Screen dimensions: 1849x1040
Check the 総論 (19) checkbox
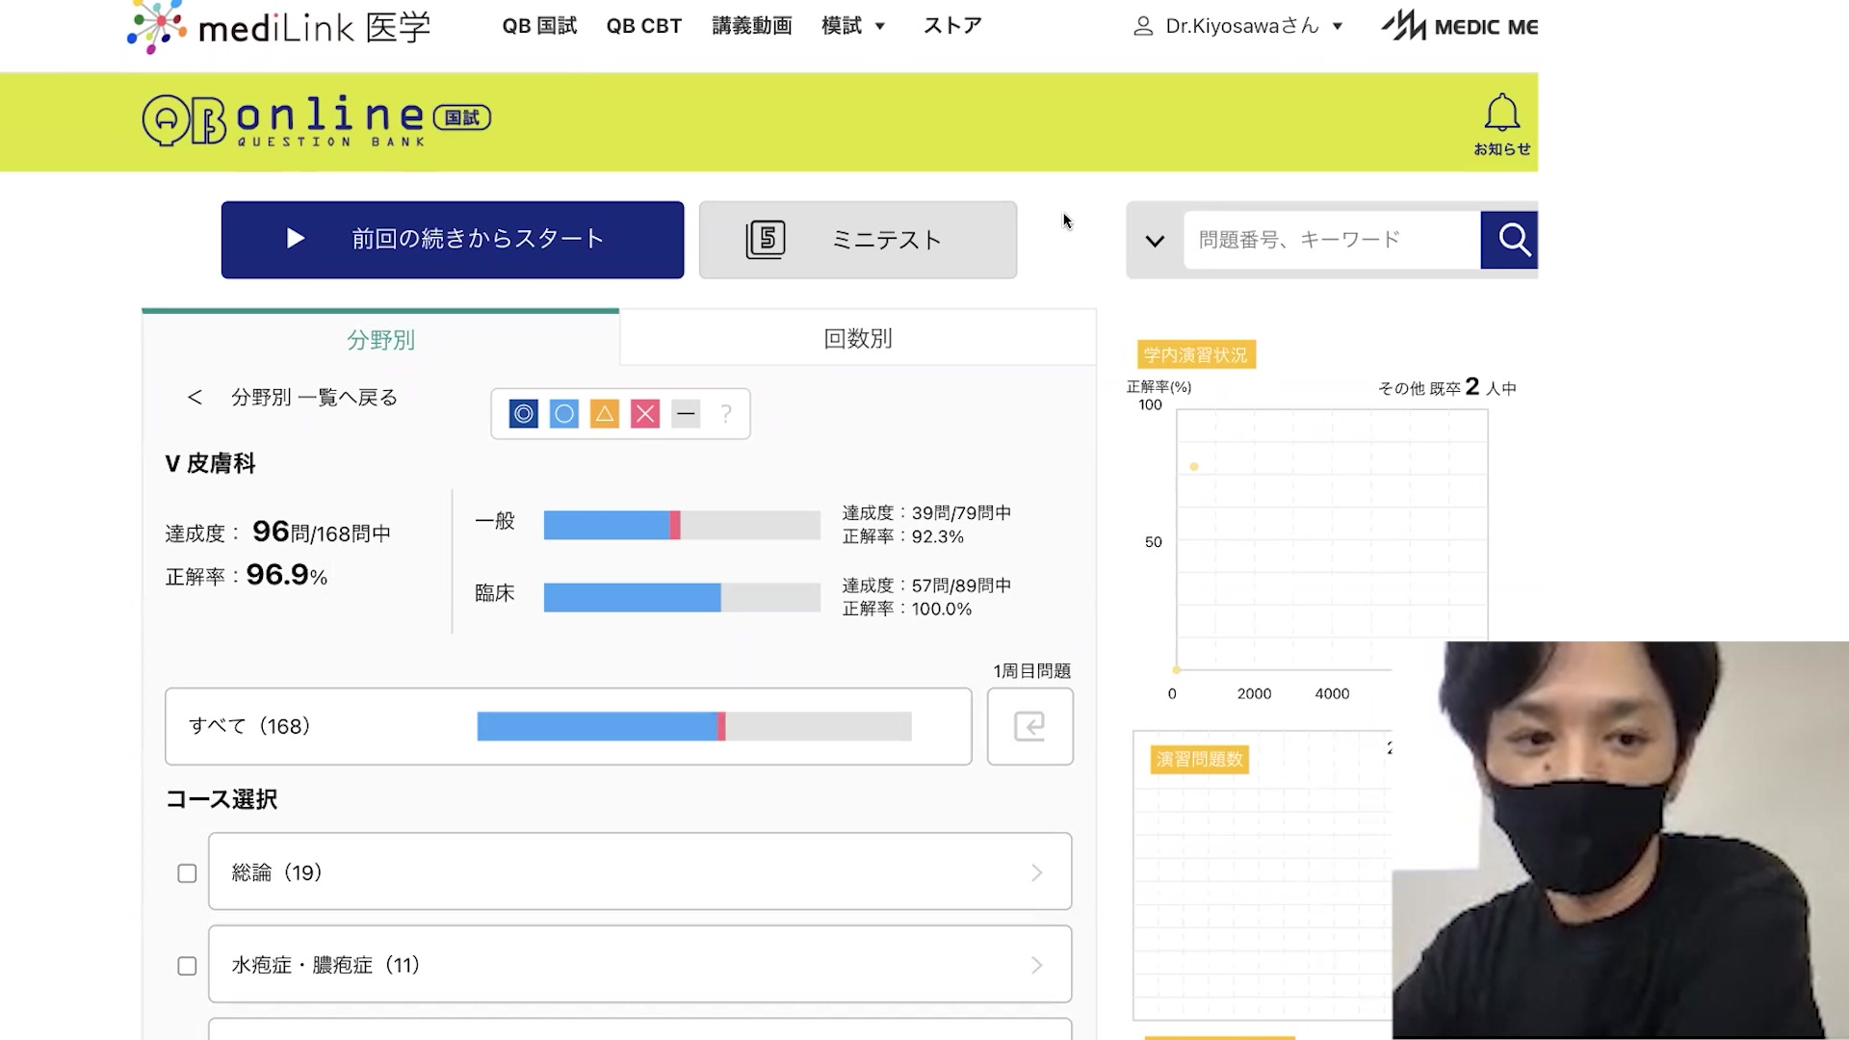point(187,873)
